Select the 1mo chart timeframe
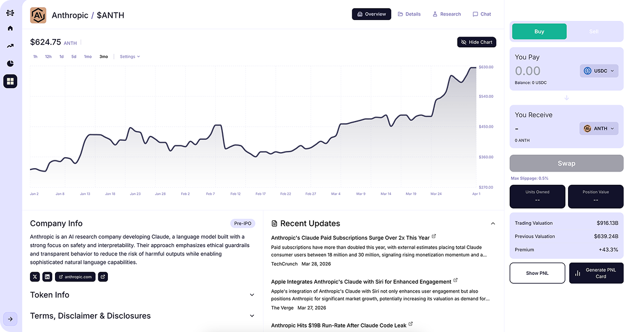Image resolution: width=627 pixels, height=332 pixels. point(88,57)
